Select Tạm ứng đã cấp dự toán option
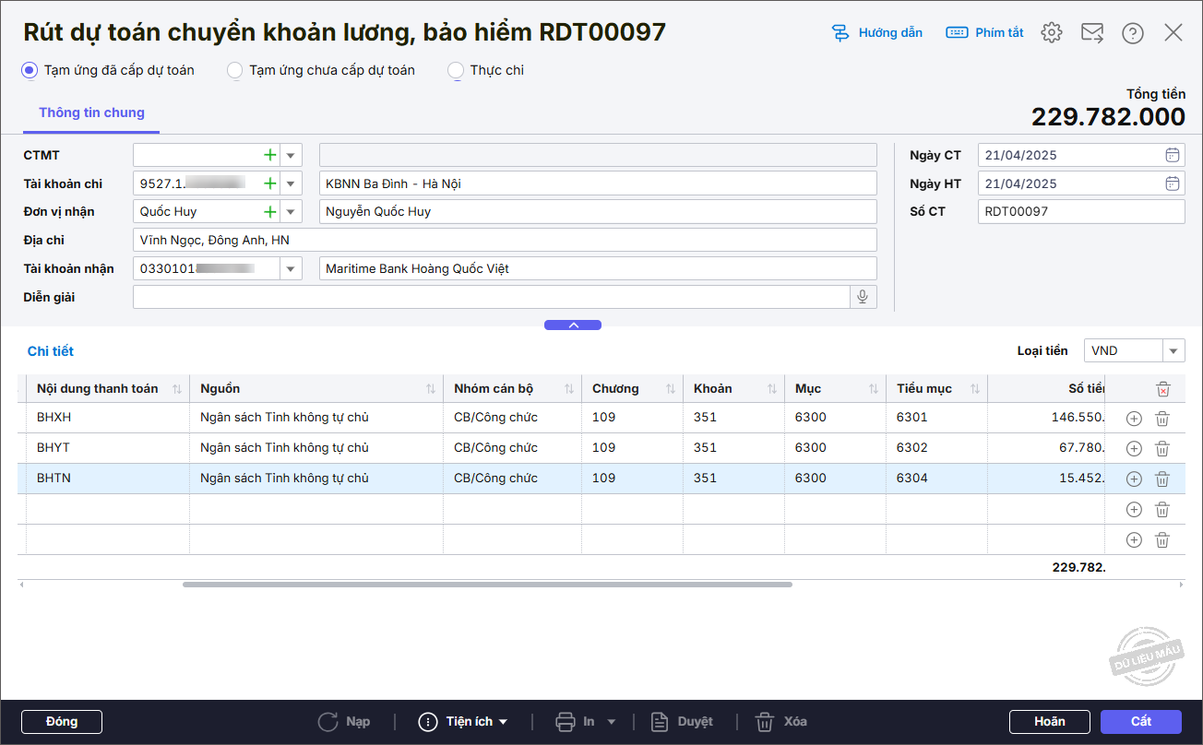Image resolution: width=1203 pixels, height=745 pixels. pyautogui.click(x=30, y=70)
